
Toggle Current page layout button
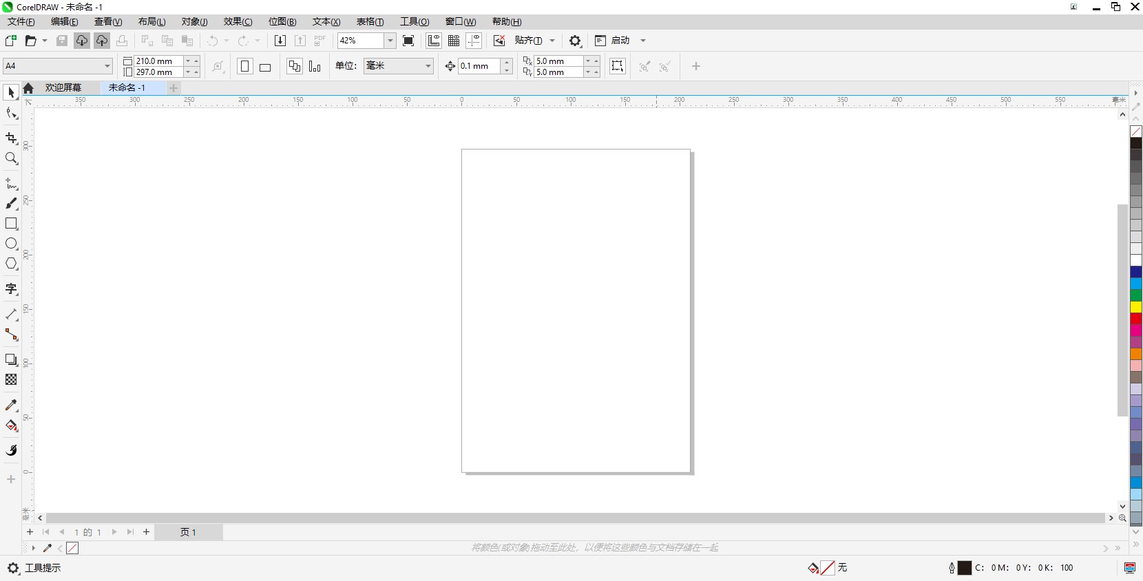(x=315, y=66)
